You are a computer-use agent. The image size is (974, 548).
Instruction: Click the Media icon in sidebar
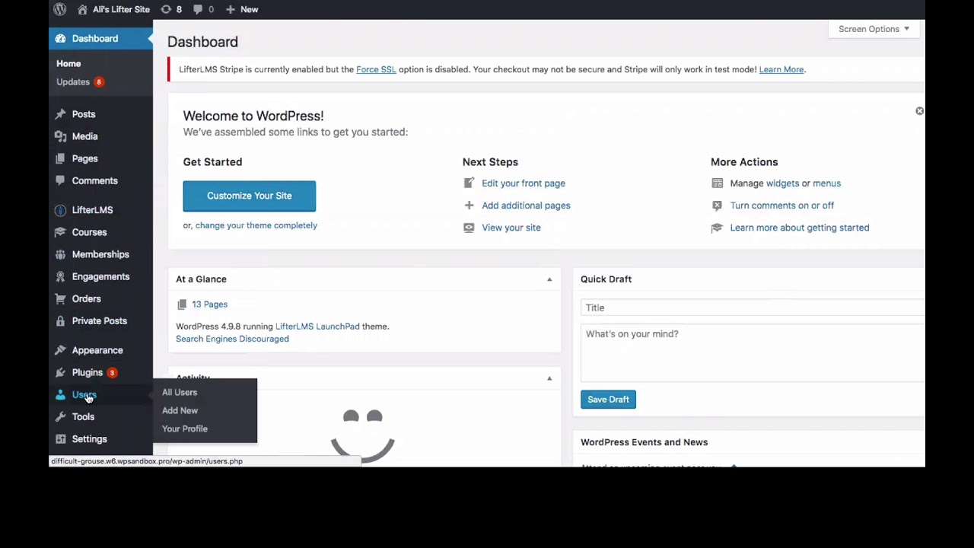click(x=61, y=136)
